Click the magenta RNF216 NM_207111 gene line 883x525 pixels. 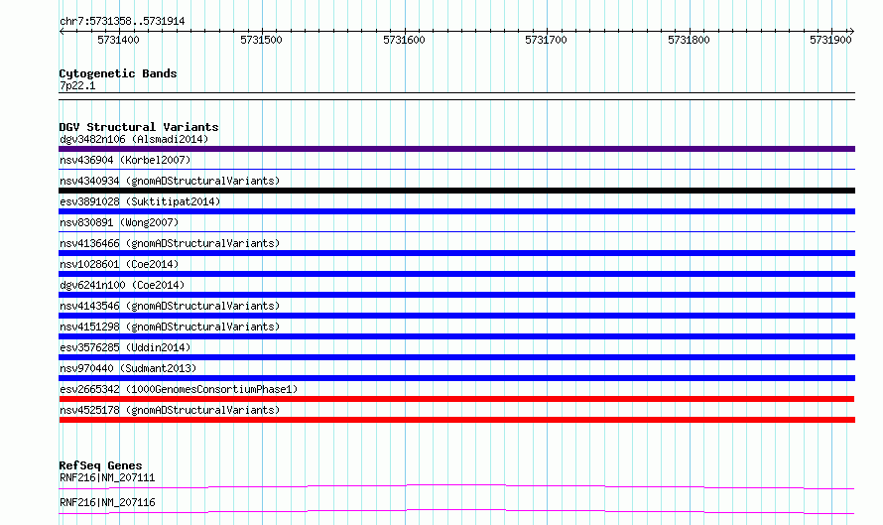[456, 486]
